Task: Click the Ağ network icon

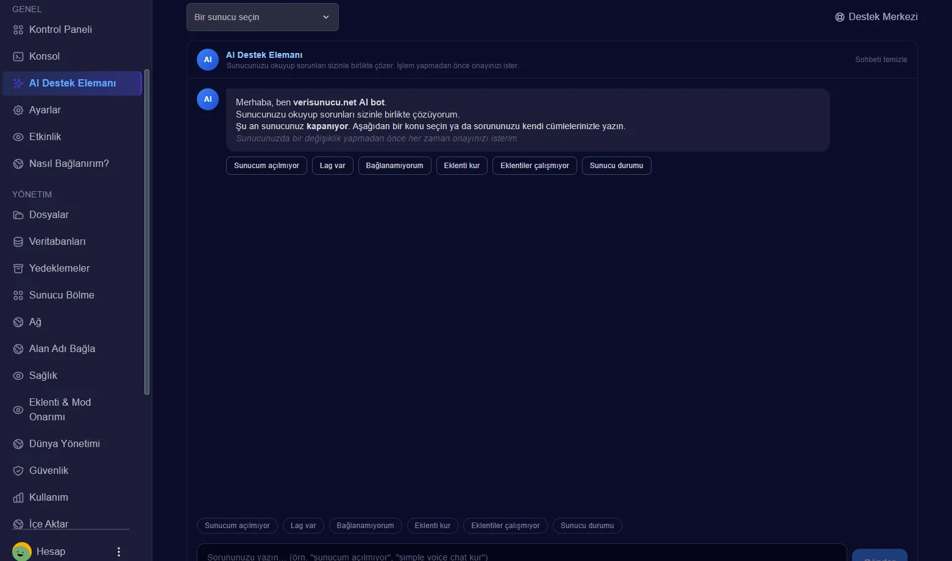Action: (18, 322)
